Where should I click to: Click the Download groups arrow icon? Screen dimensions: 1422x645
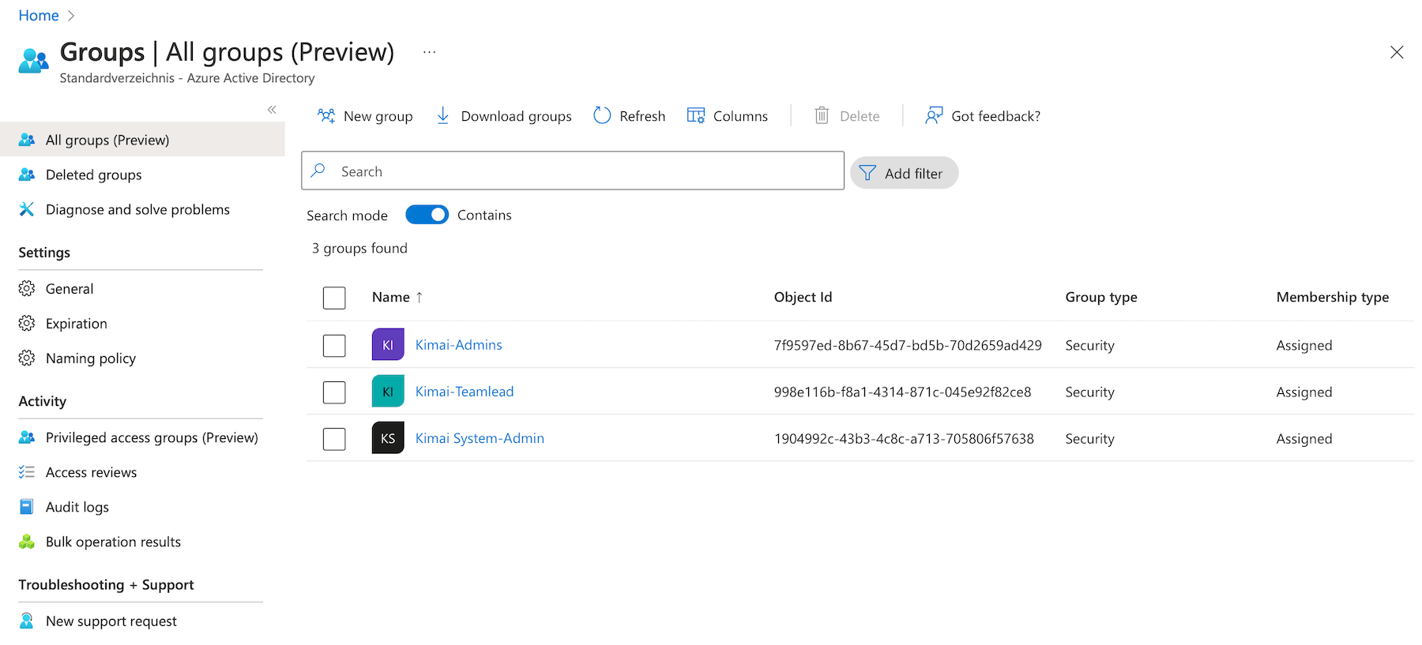[443, 116]
